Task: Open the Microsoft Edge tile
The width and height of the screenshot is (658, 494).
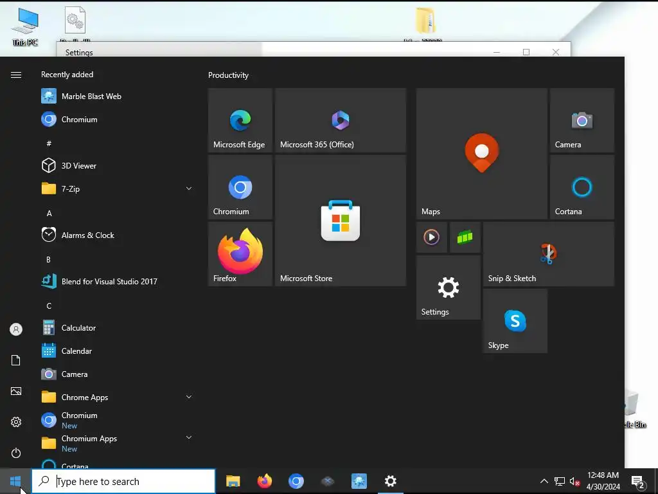Action: coord(240,120)
